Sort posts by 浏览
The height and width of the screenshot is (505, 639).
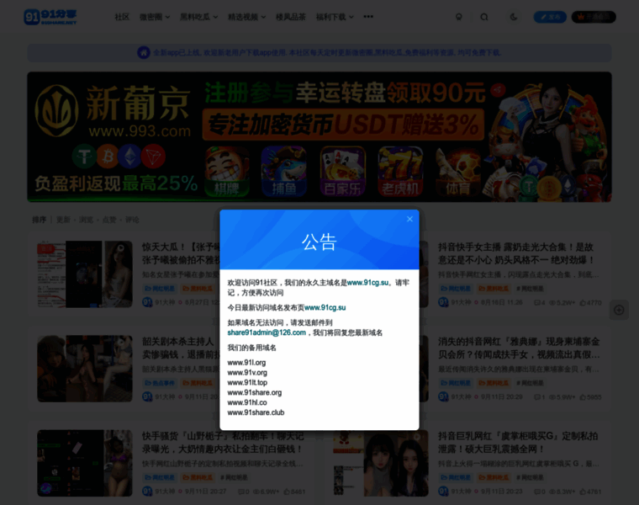tap(86, 220)
